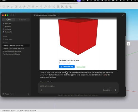
Task: Select the Paint Bucket tool in SketchUp
Action: click(33, 7)
